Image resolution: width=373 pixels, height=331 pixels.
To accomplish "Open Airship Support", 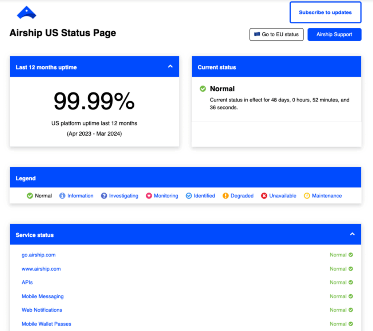I will (x=334, y=35).
